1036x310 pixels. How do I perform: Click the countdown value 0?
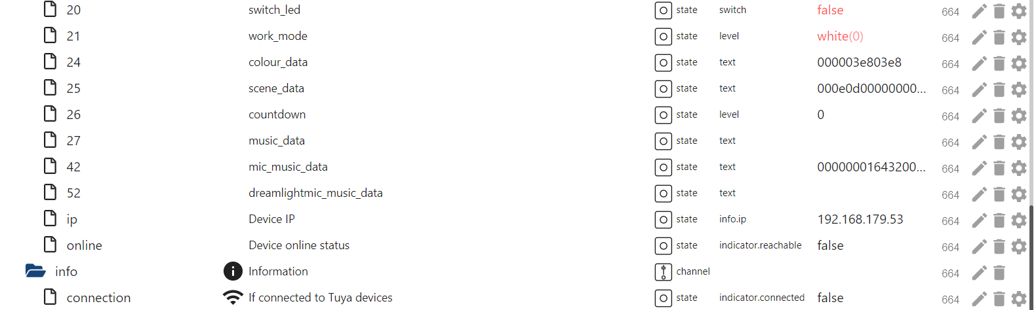coord(821,115)
